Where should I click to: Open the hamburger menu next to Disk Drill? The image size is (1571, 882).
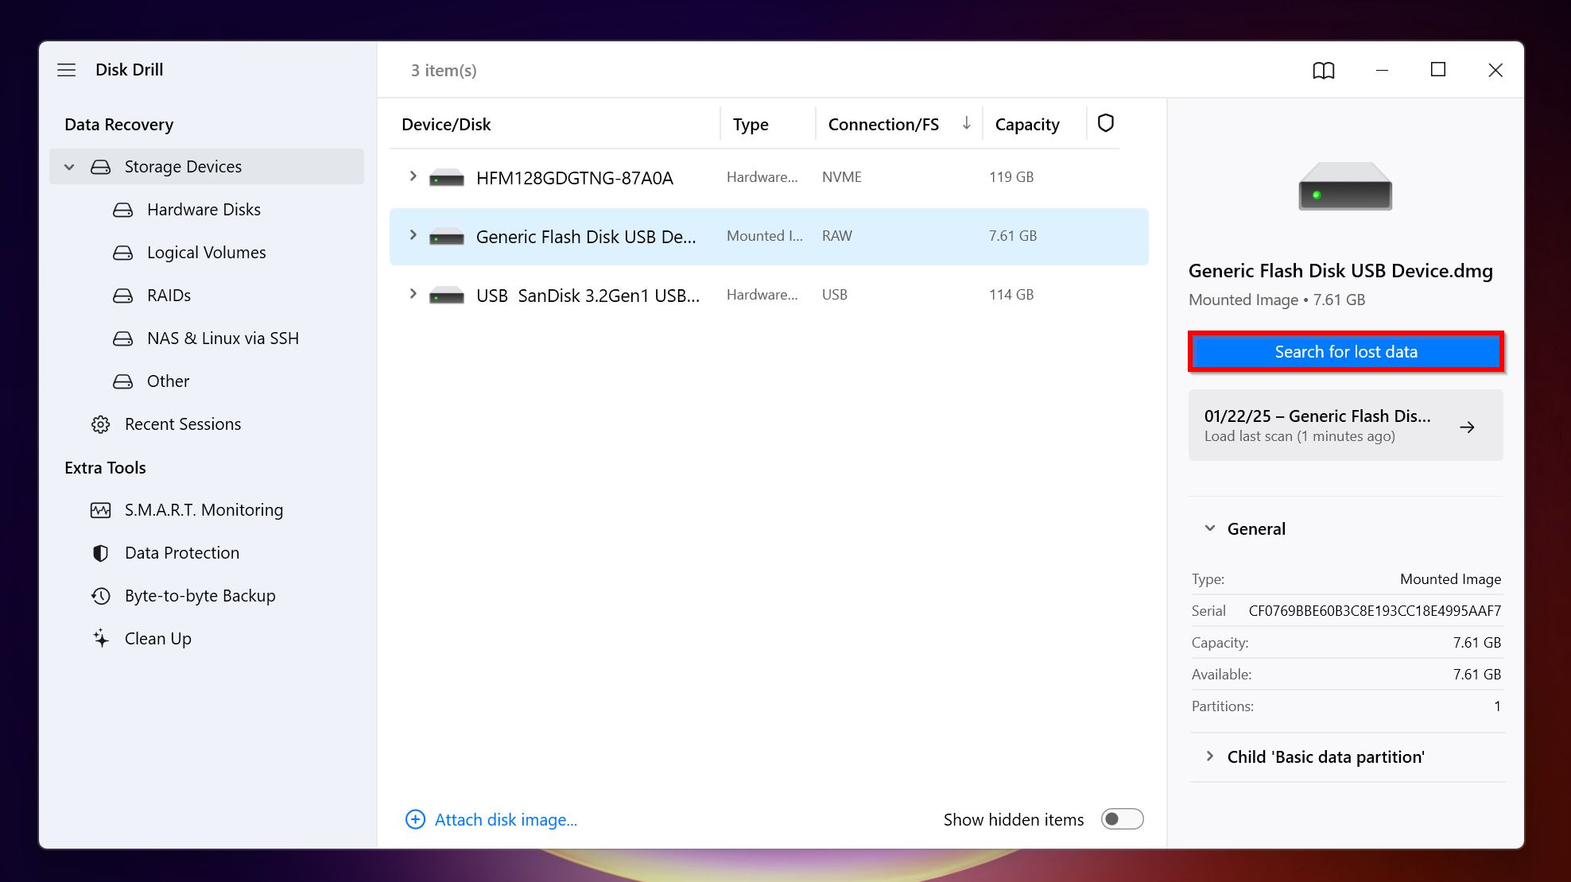click(67, 70)
